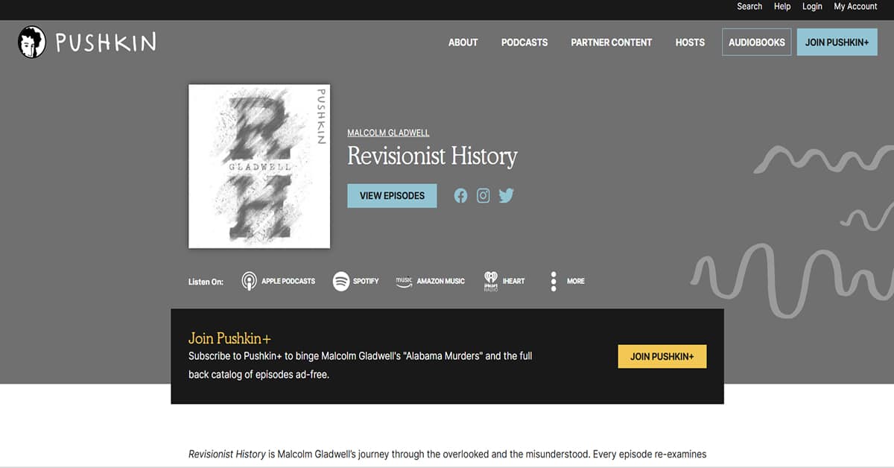The image size is (894, 468).
Task: Click the Amazon Music logo icon
Action: [404, 281]
